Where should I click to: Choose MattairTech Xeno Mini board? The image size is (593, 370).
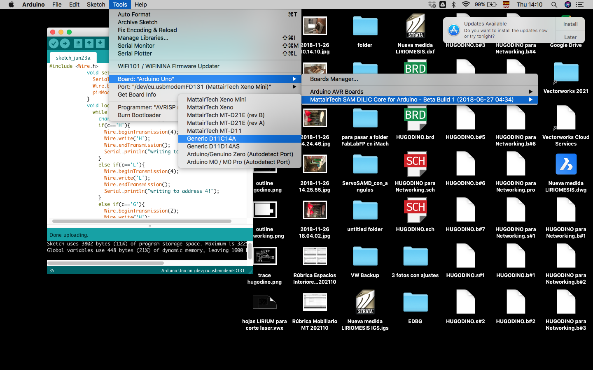click(x=240, y=99)
